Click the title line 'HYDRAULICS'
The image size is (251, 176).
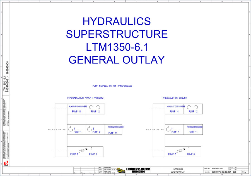(117, 21)
